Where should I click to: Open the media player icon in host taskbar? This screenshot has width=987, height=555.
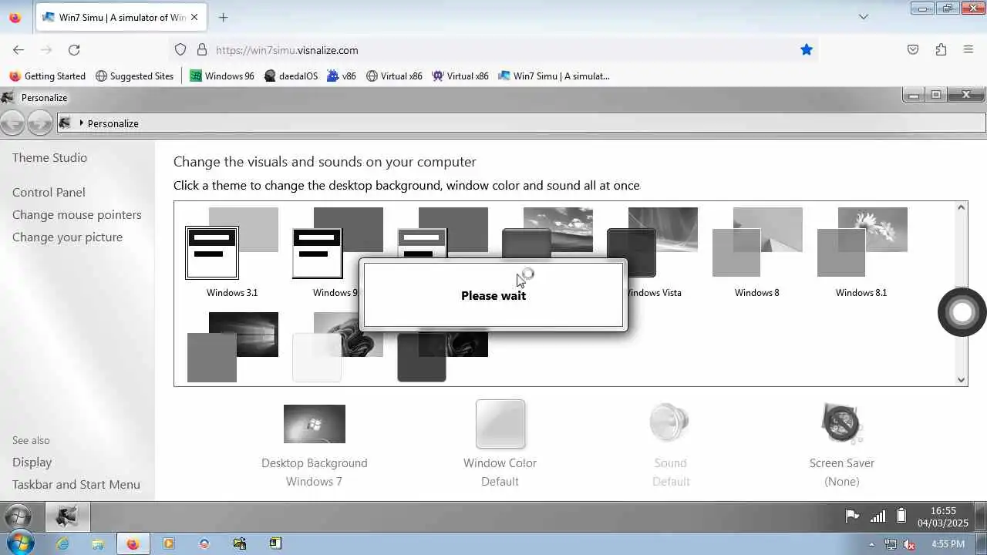(169, 543)
